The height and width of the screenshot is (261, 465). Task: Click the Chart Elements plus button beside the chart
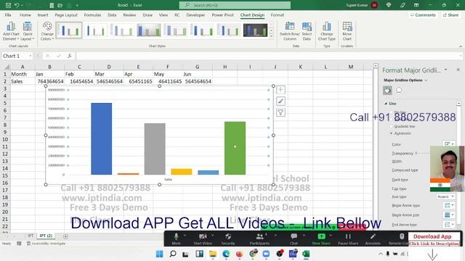click(280, 90)
